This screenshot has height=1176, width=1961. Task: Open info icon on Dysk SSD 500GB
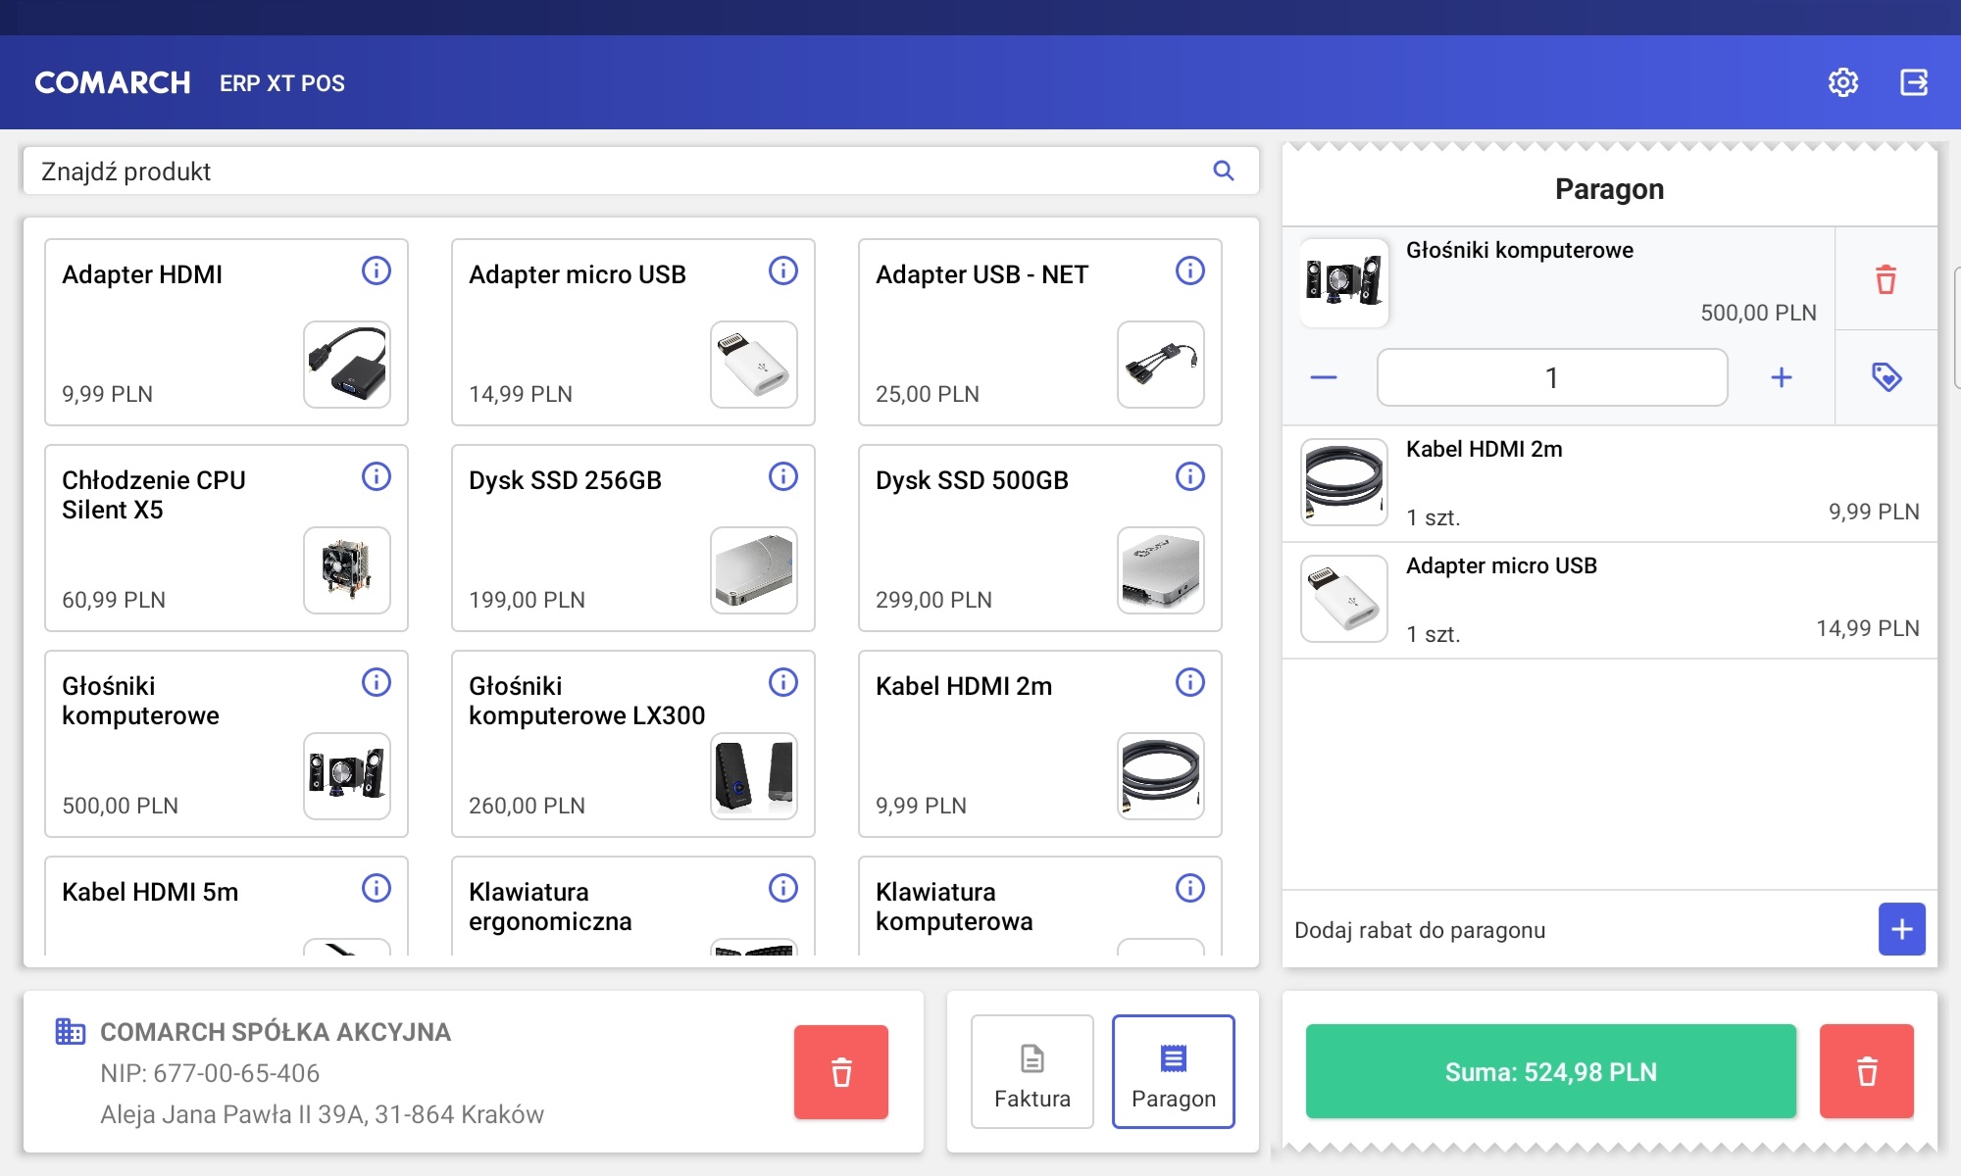coord(1189,476)
